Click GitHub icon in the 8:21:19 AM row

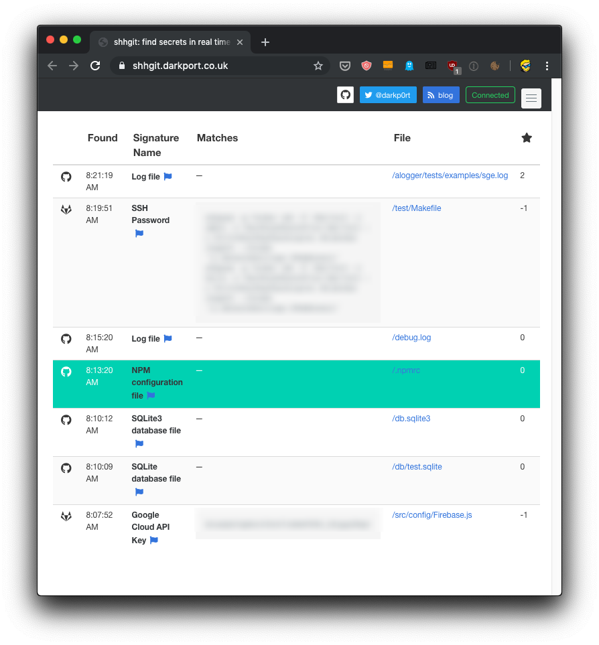click(66, 177)
